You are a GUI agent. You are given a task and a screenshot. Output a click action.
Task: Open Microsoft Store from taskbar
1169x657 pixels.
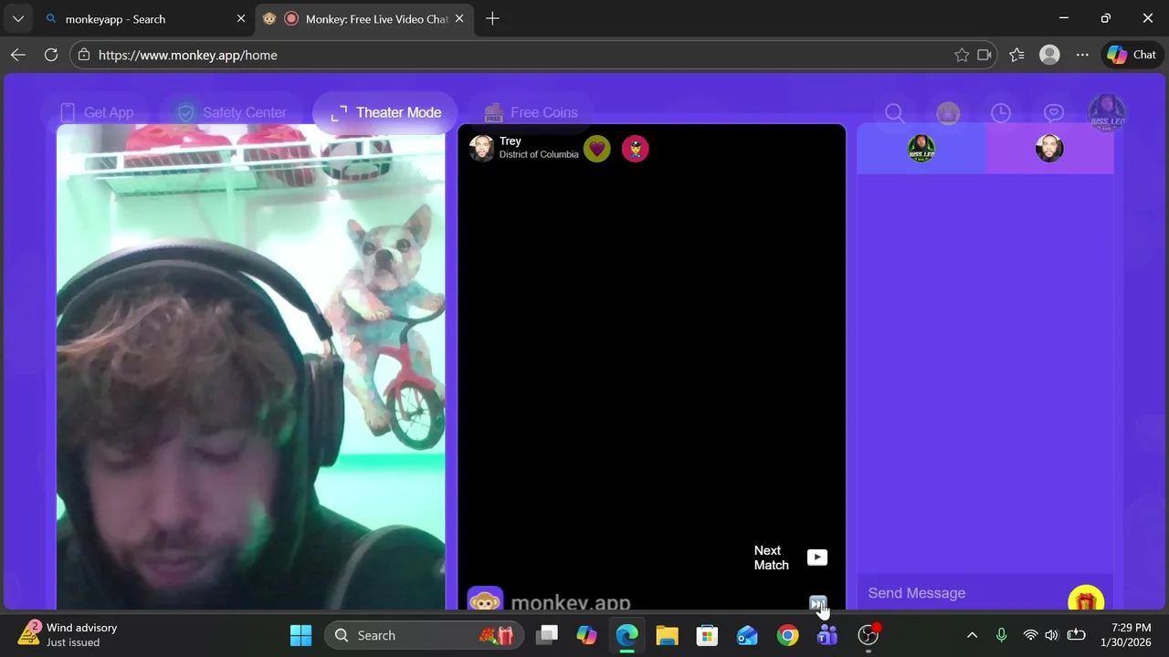point(707,635)
